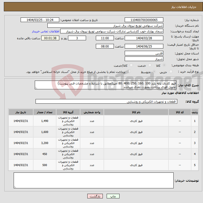Click the validity time field 08:00
Image resolution: width=203 pixels, height=203 pixels.
tap(105, 46)
